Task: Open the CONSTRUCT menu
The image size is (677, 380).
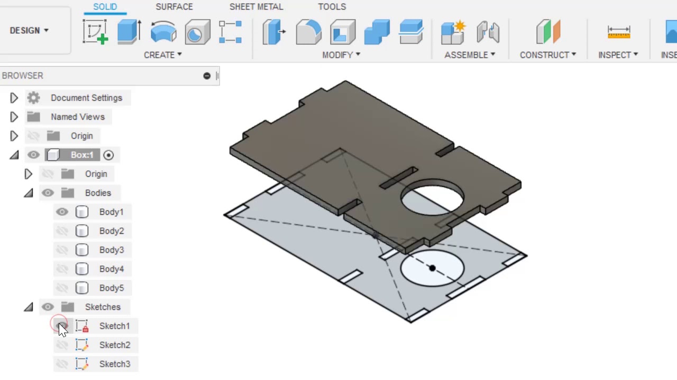Action: coord(548,55)
